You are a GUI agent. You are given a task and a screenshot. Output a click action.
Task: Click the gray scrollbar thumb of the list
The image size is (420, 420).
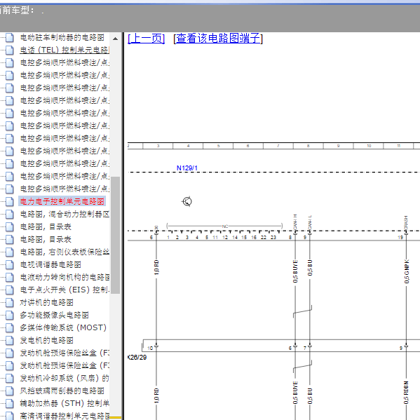(116, 235)
